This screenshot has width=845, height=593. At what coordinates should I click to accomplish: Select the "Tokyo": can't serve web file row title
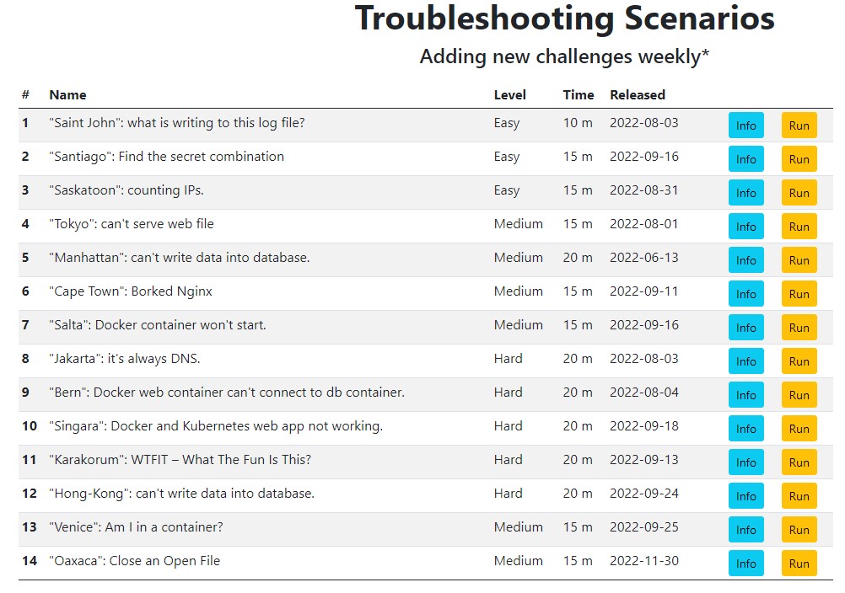(132, 224)
